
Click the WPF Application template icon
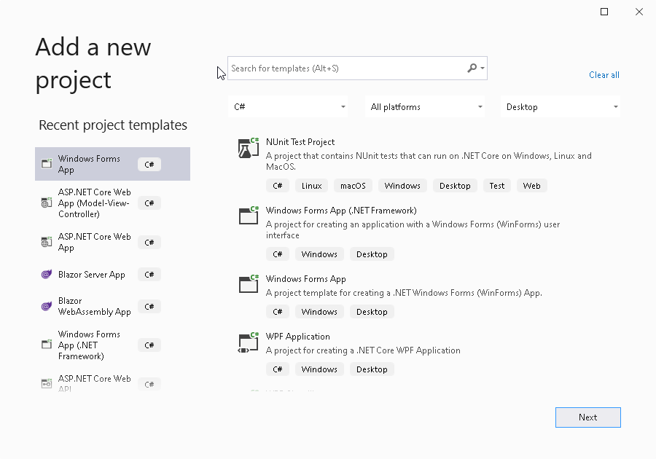click(249, 342)
